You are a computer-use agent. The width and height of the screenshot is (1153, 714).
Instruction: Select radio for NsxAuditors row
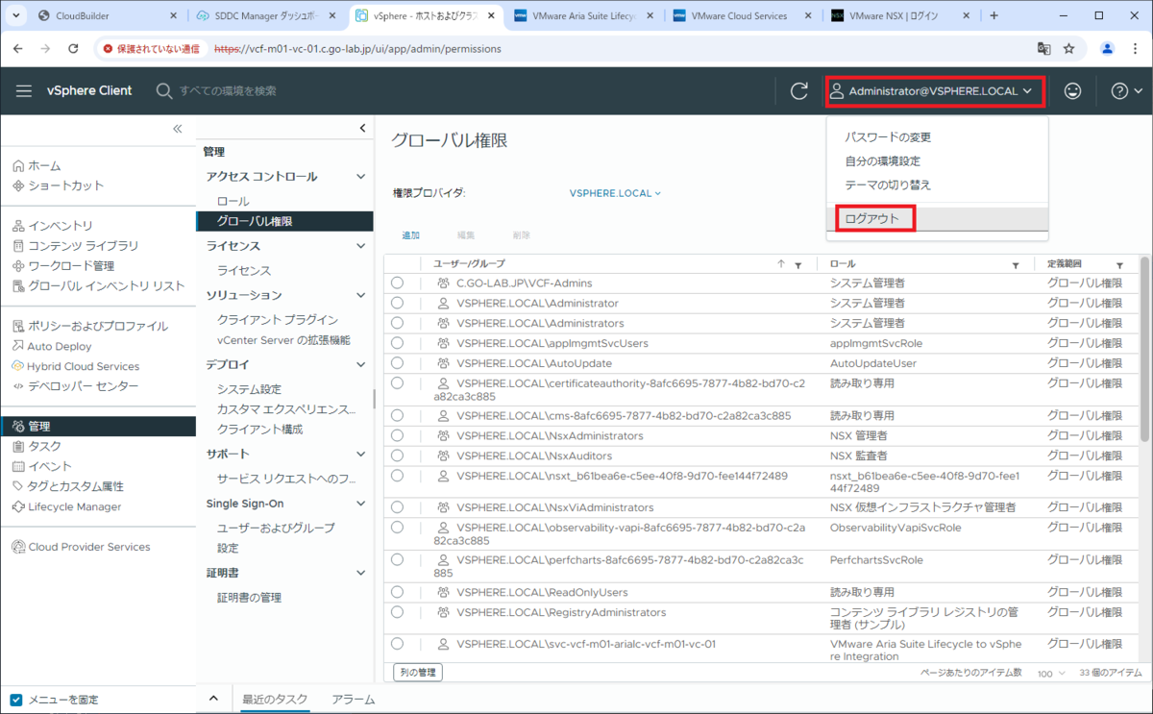coord(398,455)
